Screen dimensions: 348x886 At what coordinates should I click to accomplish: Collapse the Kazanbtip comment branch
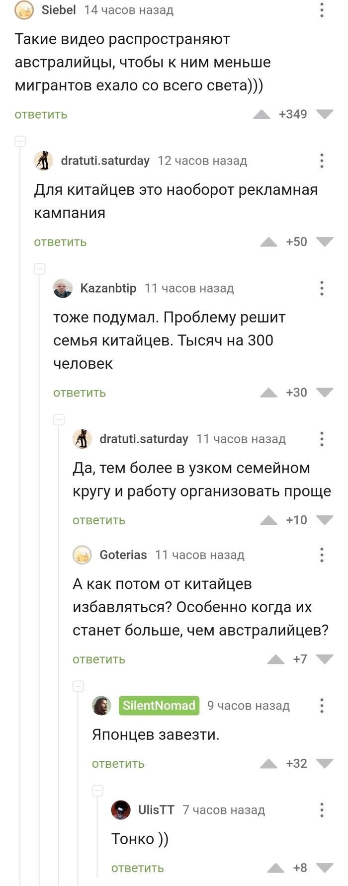click(39, 269)
